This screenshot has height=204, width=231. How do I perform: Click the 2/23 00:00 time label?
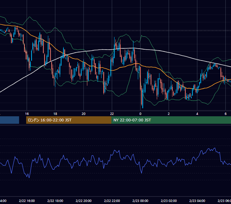140,201
